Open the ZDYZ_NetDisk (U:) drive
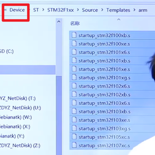This screenshot has width=155, height=155. pos(20,108)
